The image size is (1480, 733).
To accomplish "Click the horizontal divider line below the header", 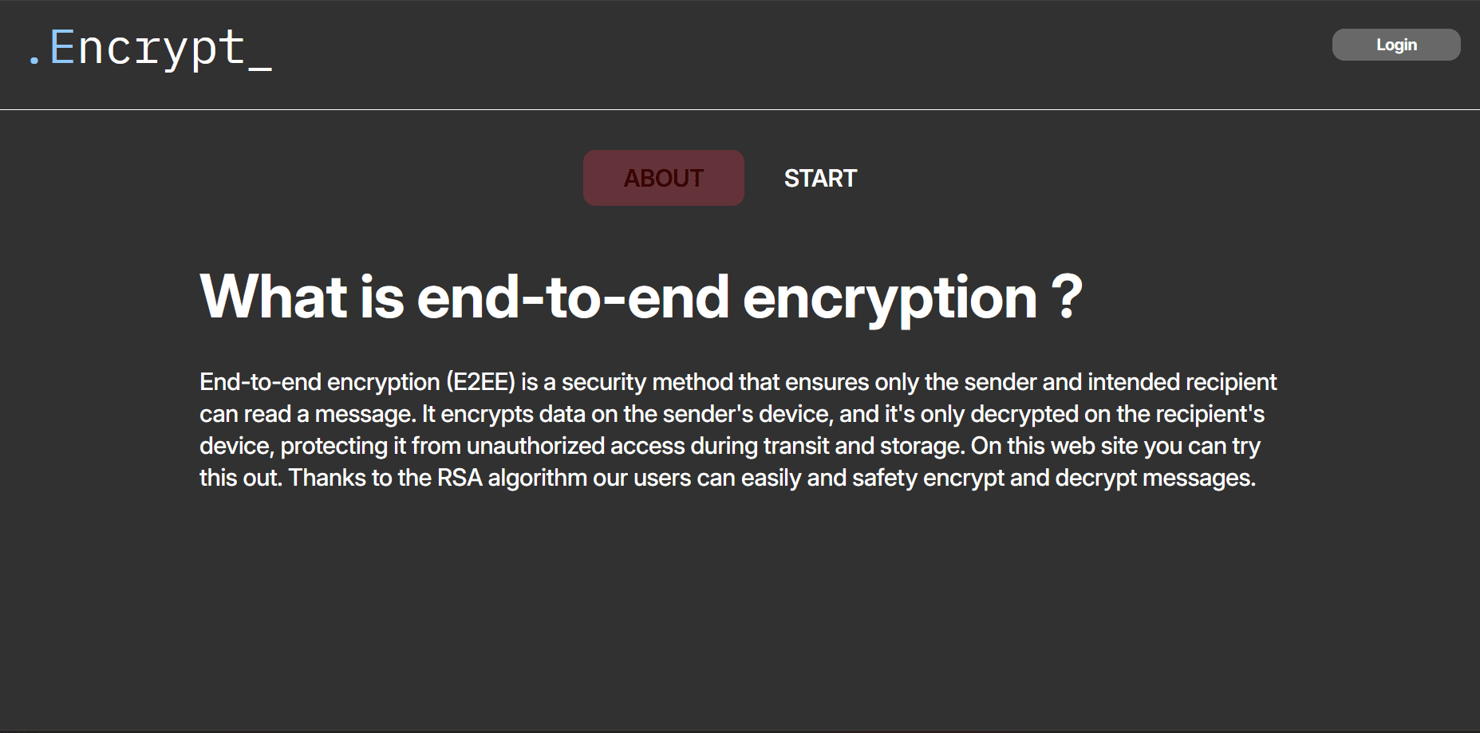I will 740,109.
